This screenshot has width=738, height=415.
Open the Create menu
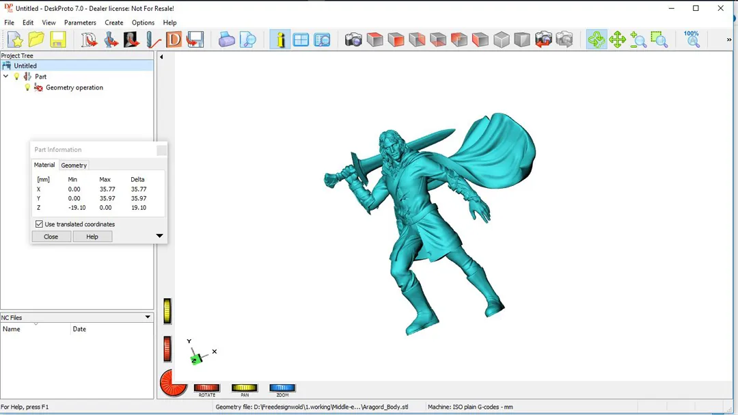[x=114, y=23]
